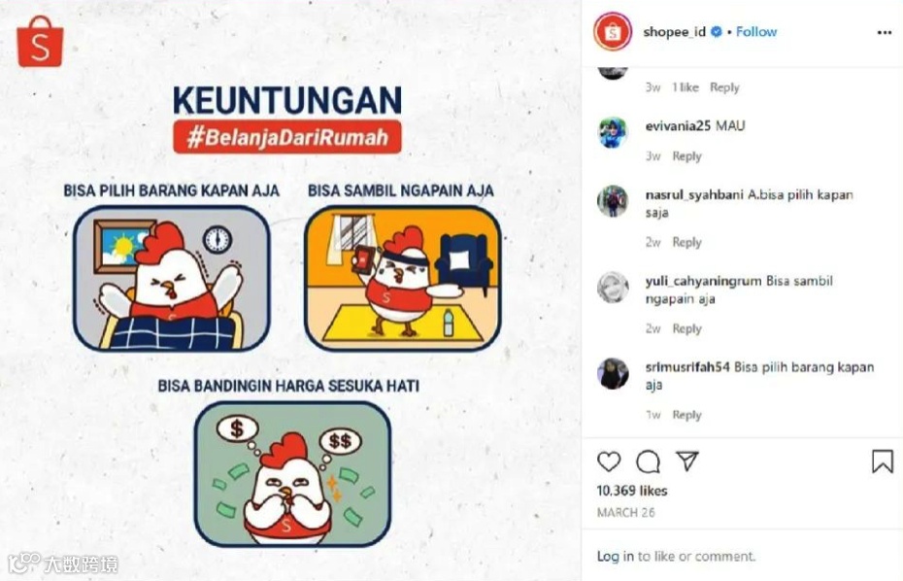Open shopee_id username link
Viewport: 903px width, 581px height.
[674, 32]
